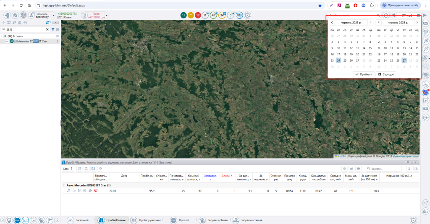Open the three-dot menu for Mercedes BX2832ET Стас
This screenshot has width=430, height=224.
tap(57, 42)
